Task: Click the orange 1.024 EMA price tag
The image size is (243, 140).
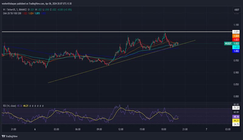Action: (236, 36)
